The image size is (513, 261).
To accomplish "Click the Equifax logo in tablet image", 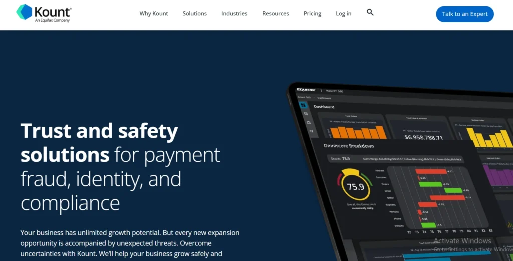I will 306,90.
